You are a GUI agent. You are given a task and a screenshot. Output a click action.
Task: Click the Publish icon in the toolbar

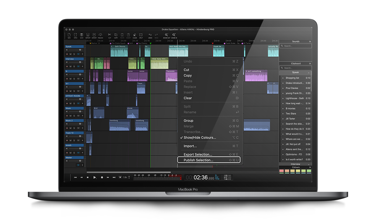click(100, 36)
